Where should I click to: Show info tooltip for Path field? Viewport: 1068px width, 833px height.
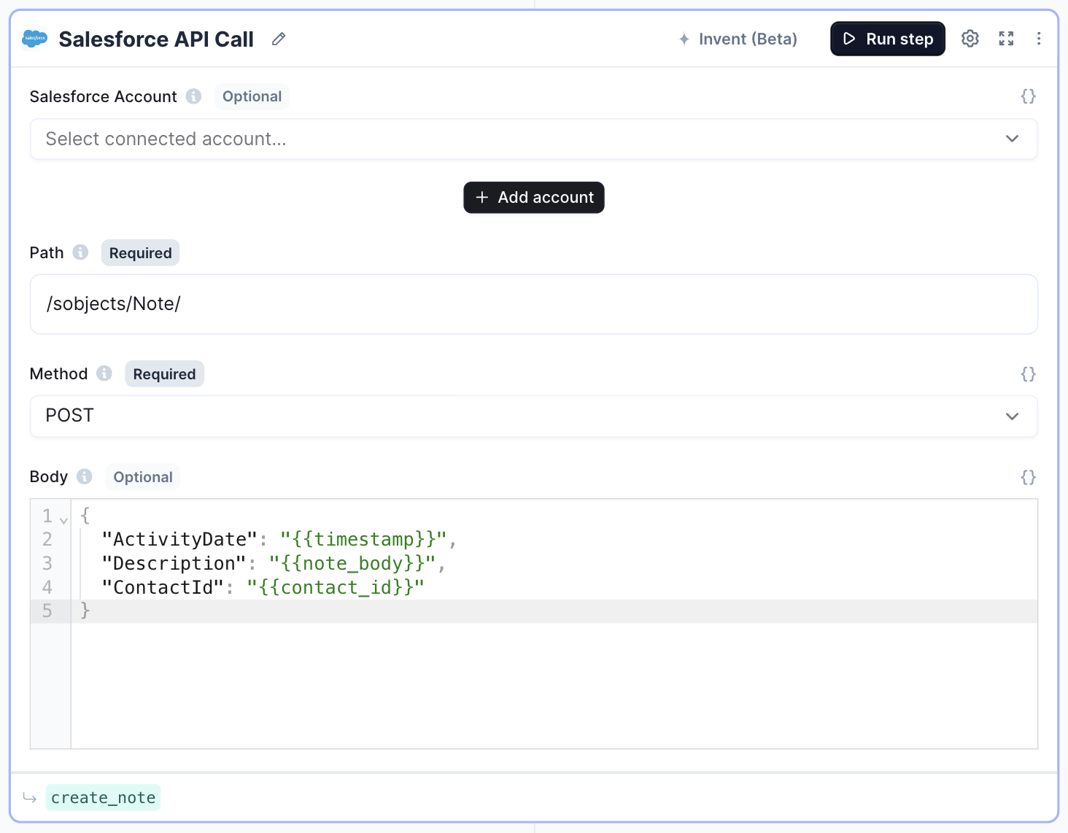coord(80,252)
